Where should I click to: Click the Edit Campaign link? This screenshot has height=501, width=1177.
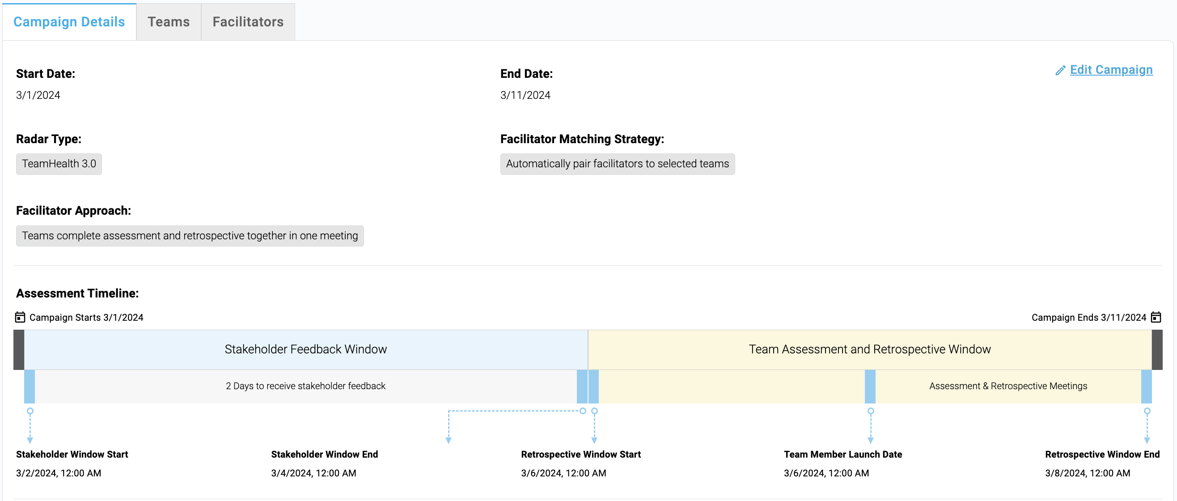tap(1111, 69)
